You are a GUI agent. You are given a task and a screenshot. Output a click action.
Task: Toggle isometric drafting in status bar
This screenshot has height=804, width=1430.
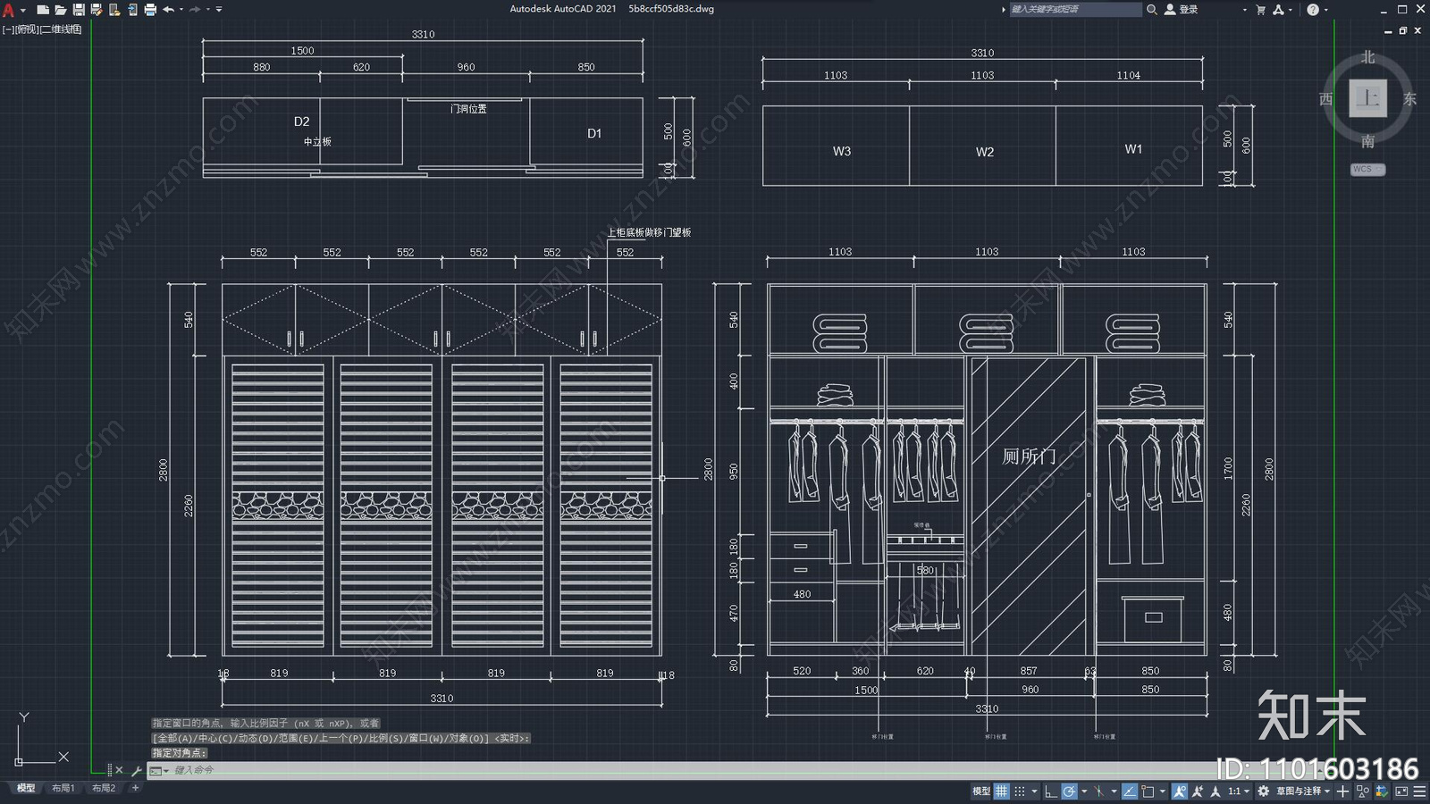(1099, 791)
